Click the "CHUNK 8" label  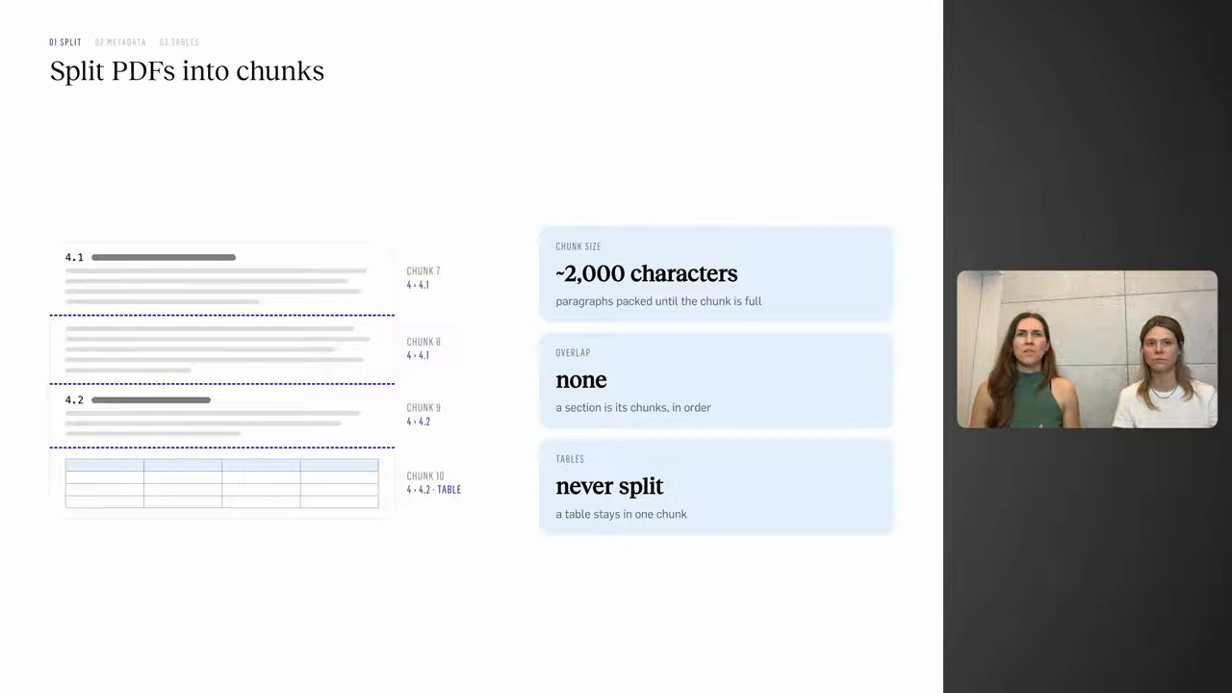point(423,342)
